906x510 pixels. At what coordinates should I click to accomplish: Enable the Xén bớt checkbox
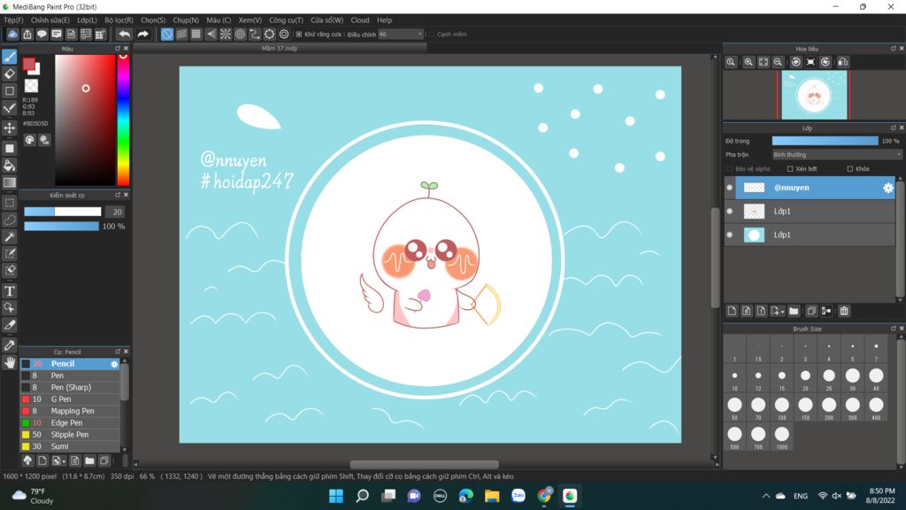[x=790, y=169]
